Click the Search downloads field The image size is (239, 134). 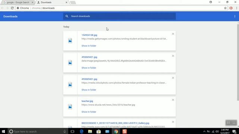click(x=119, y=16)
